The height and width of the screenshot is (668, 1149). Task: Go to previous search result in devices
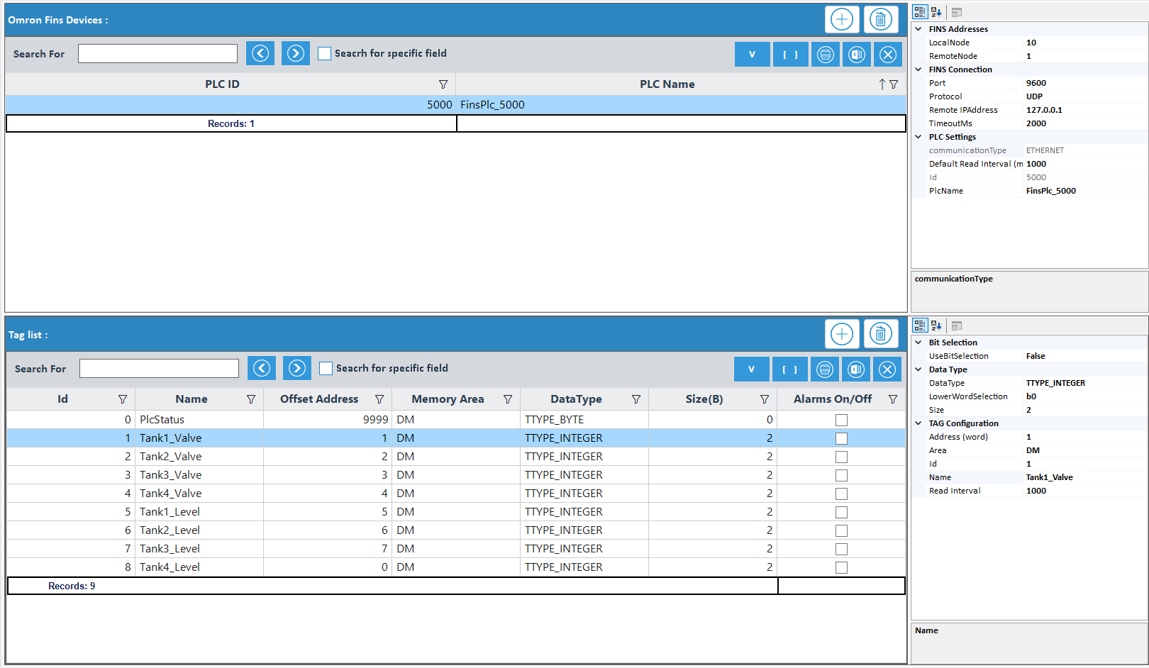point(260,53)
